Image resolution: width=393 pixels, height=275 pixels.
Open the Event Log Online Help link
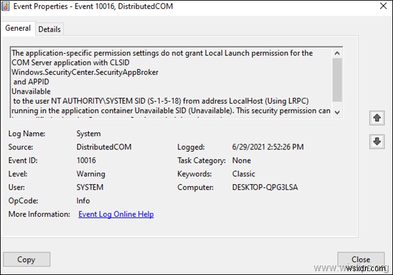click(x=116, y=214)
